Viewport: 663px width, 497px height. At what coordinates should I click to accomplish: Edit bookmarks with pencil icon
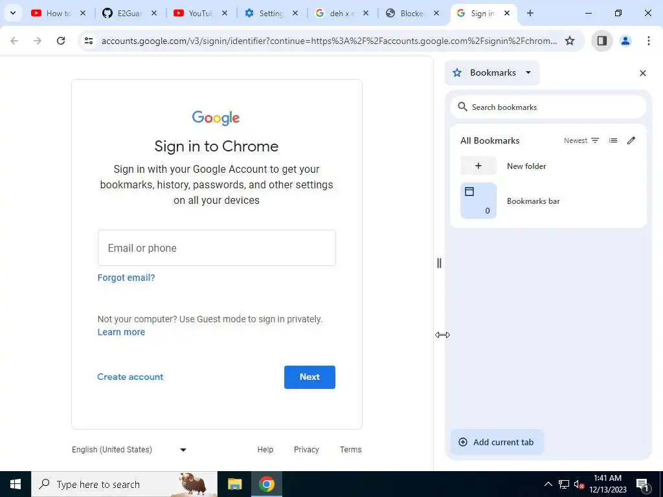631,140
